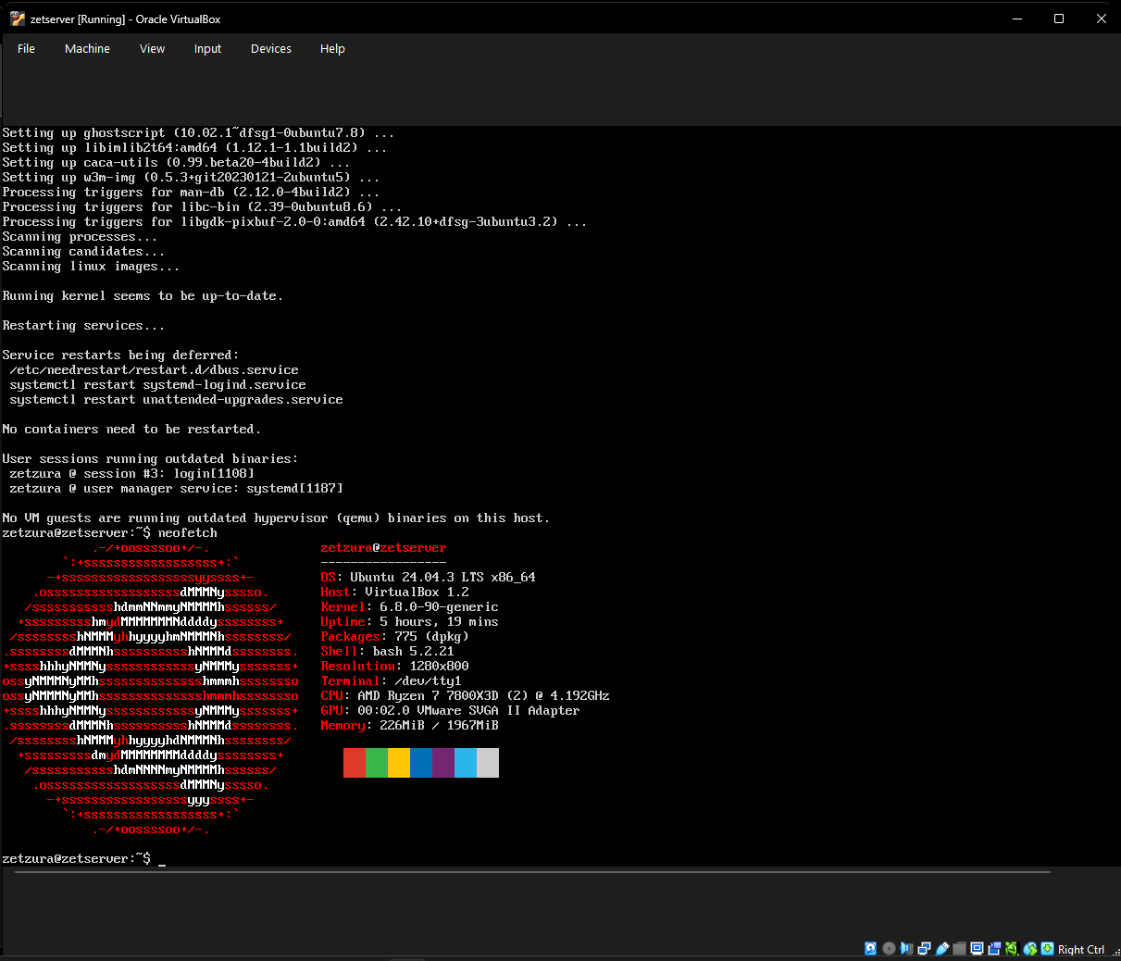Click the optical drives status icon
The image size is (1121, 961).
click(x=888, y=948)
